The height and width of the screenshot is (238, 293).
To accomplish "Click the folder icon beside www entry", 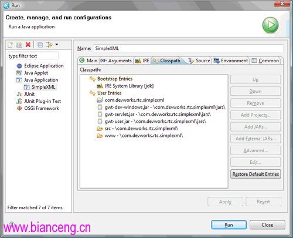I will [x=100, y=136].
